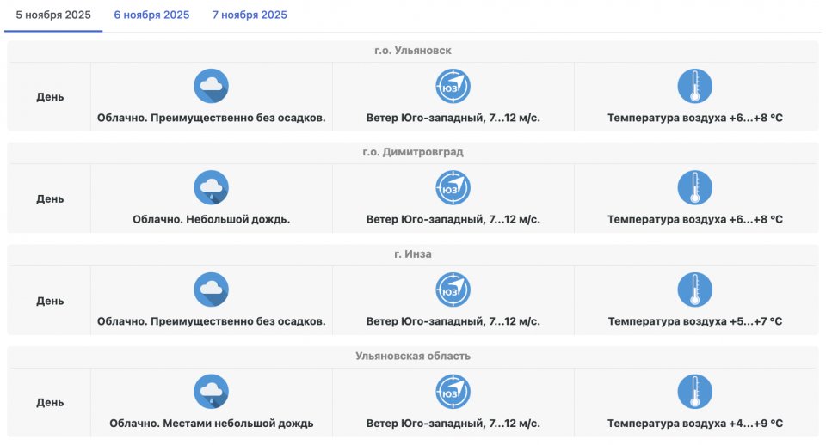Click the г.о. Ульяновск section header
This screenshot has width=826, height=445.
[x=413, y=51]
